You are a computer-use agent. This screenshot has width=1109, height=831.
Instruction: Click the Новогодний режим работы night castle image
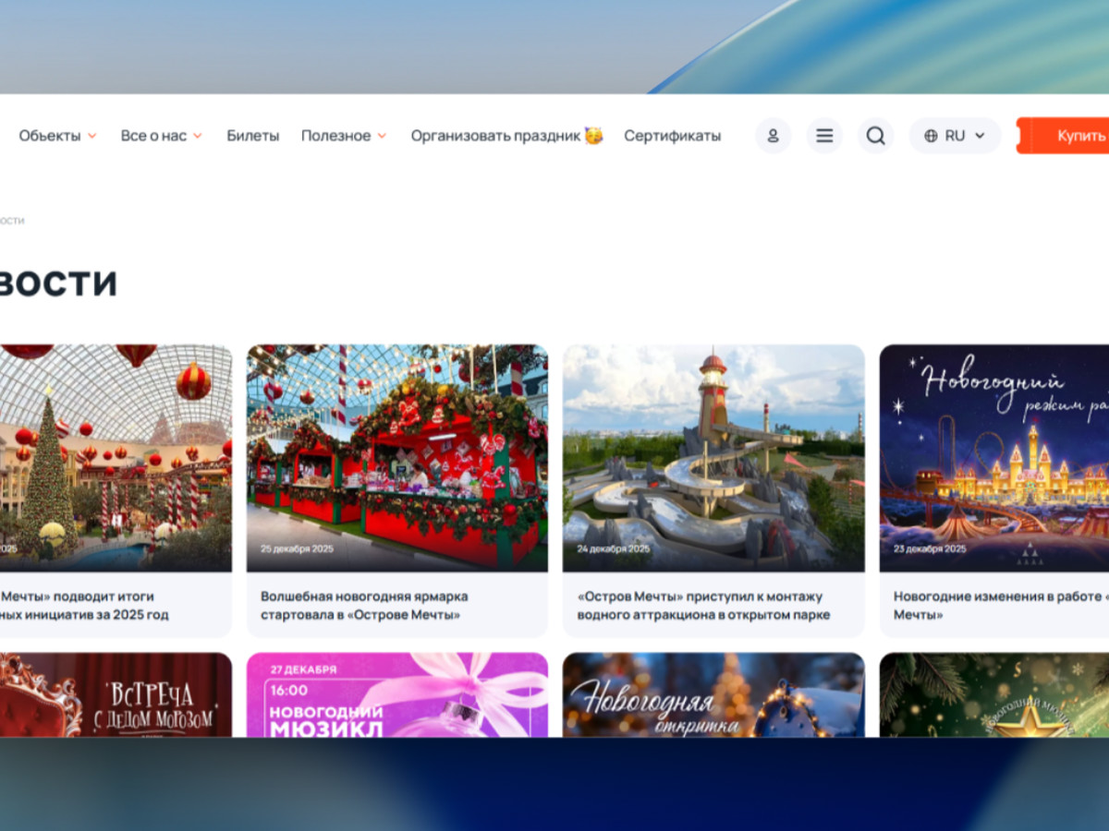tap(994, 458)
